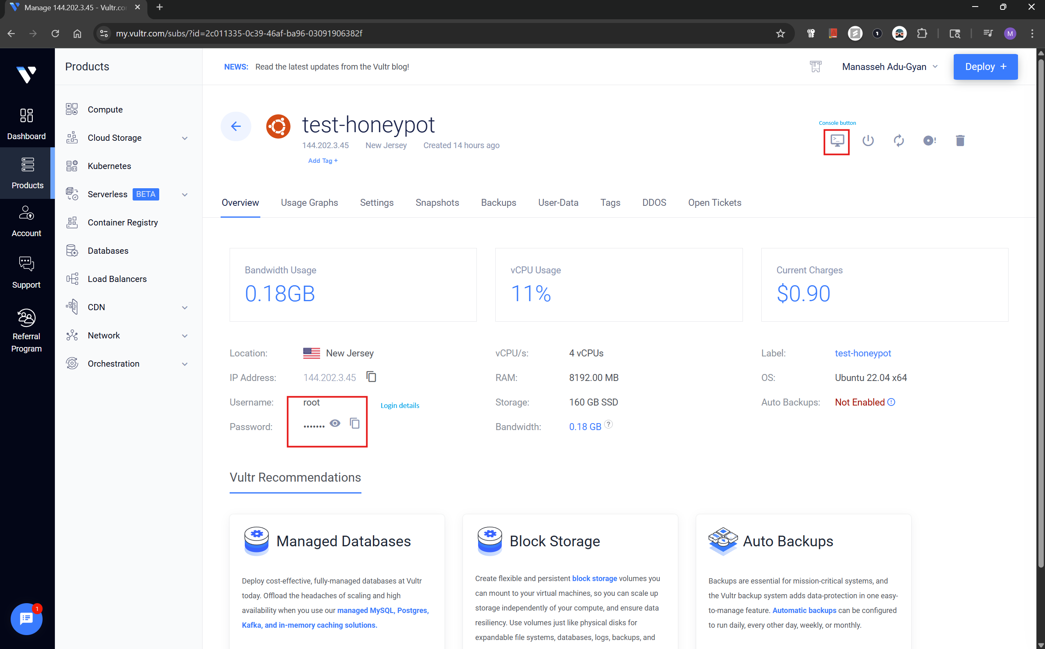Reload the browser page
This screenshot has height=649, width=1045.
[x=55, y=33]
